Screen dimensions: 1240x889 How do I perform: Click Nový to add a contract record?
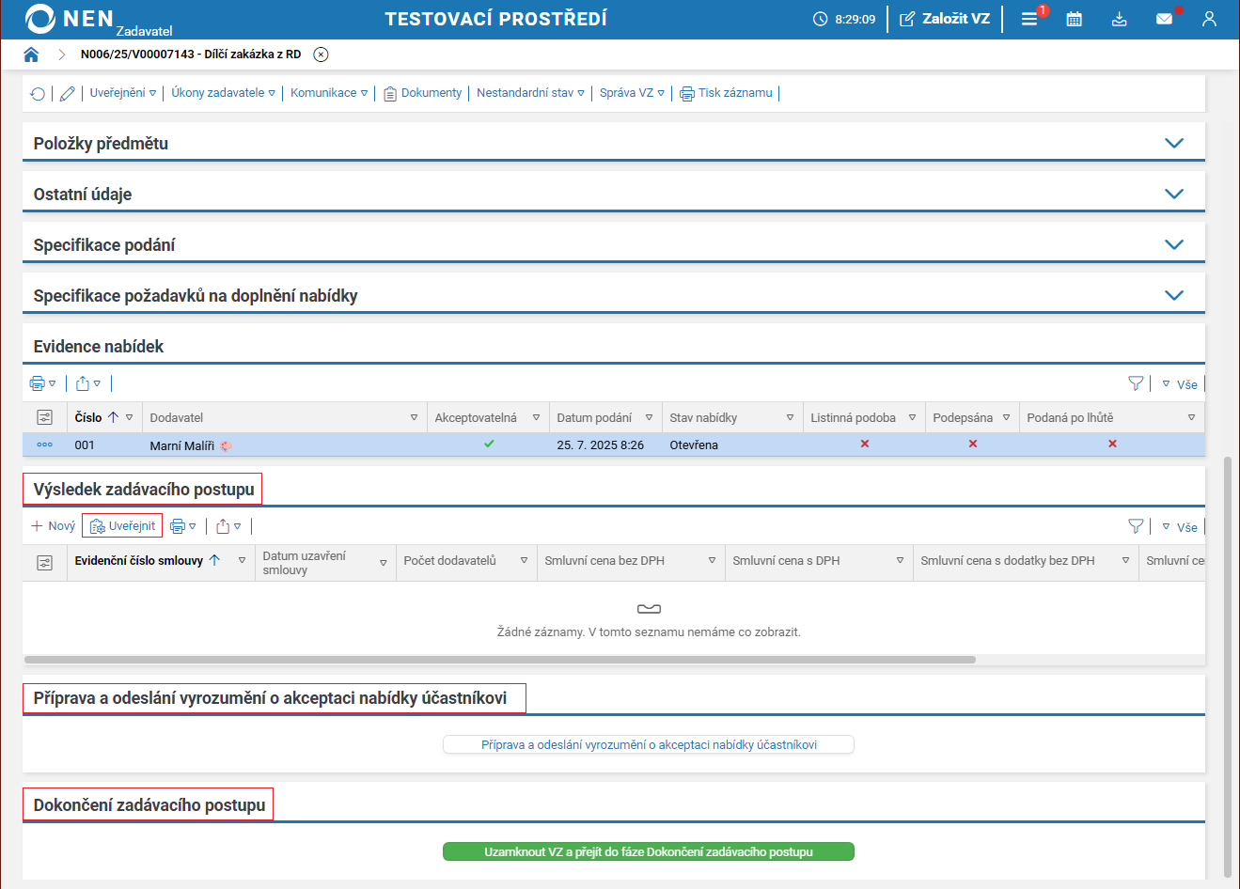[x=53, y=526]
